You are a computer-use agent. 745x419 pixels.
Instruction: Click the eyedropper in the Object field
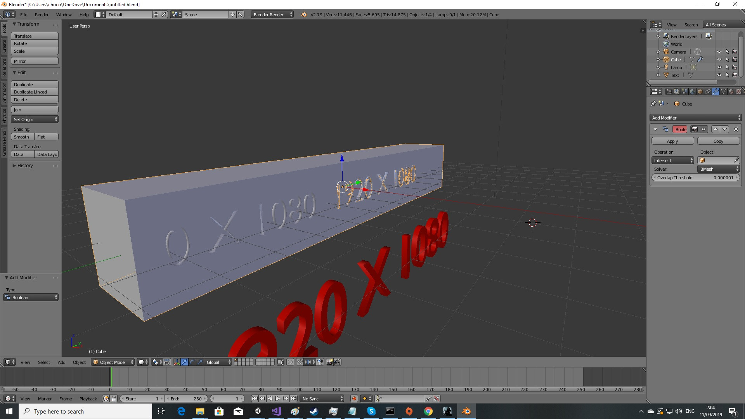[x=736, y=160]
